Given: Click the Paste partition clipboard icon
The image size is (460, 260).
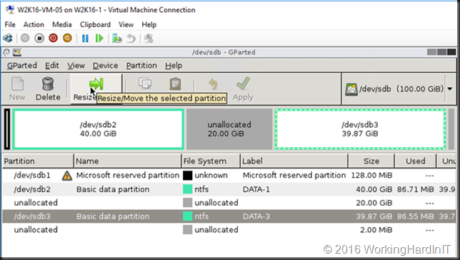Looking at the screenshot, I should (x=175, y=84).
